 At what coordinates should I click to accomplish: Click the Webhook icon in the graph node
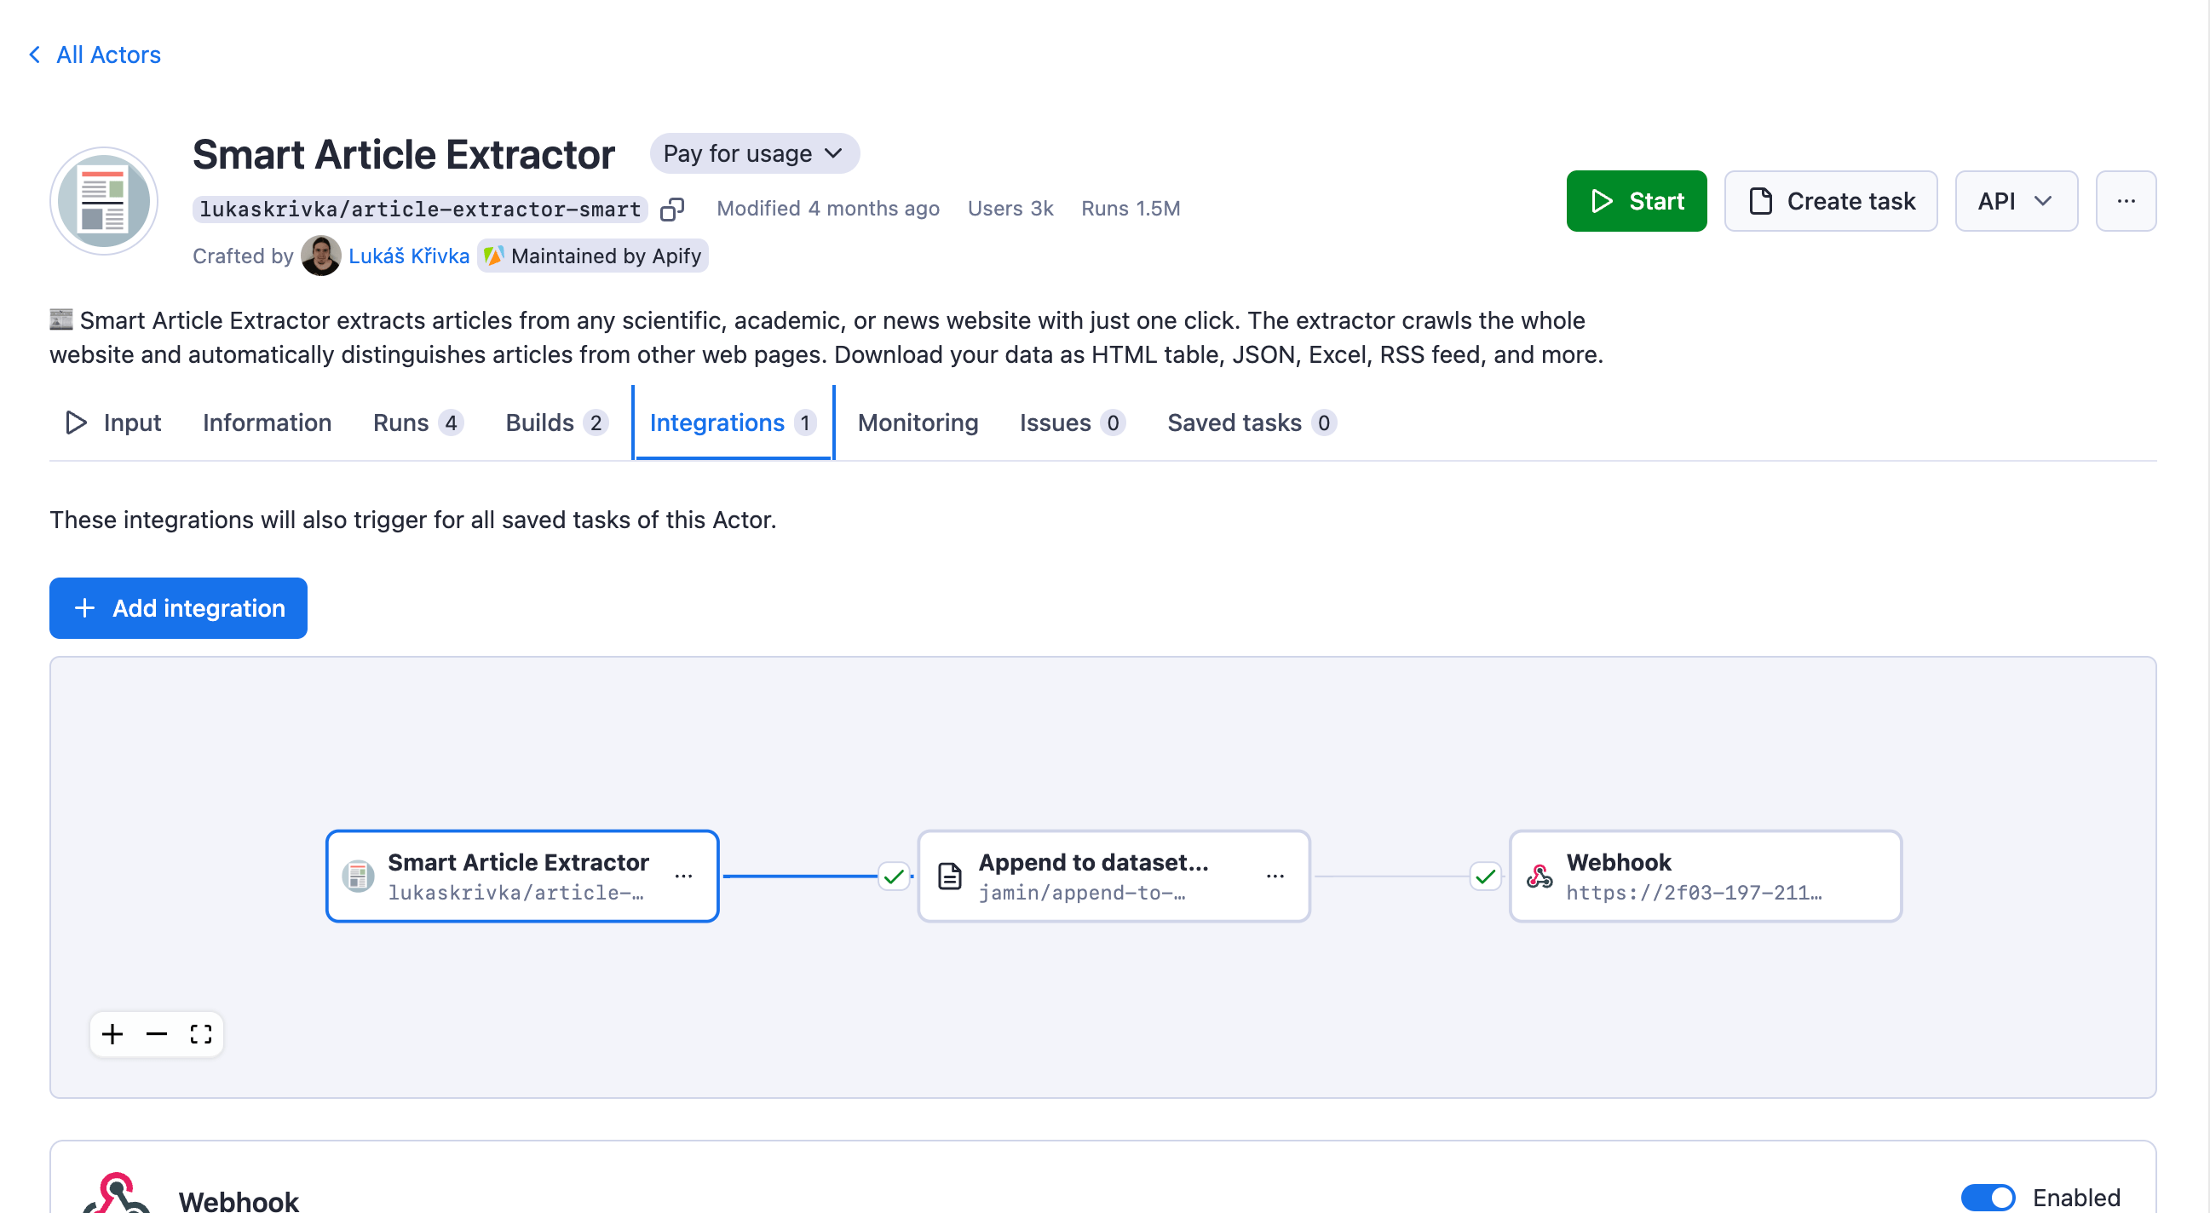pyautogui.click(x=1540, y=876)
